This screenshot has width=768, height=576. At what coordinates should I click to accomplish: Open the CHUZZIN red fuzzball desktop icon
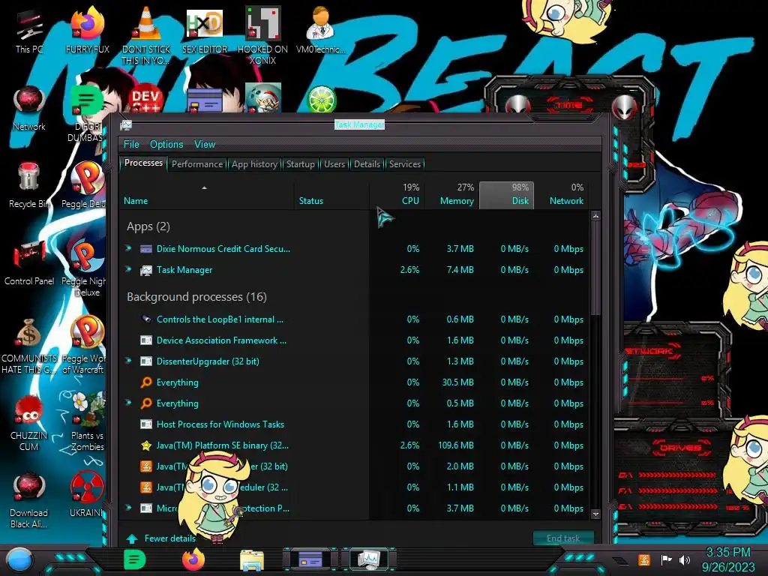pos(29,424)
